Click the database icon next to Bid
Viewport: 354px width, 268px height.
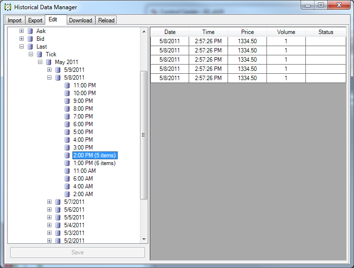point(30,39)
